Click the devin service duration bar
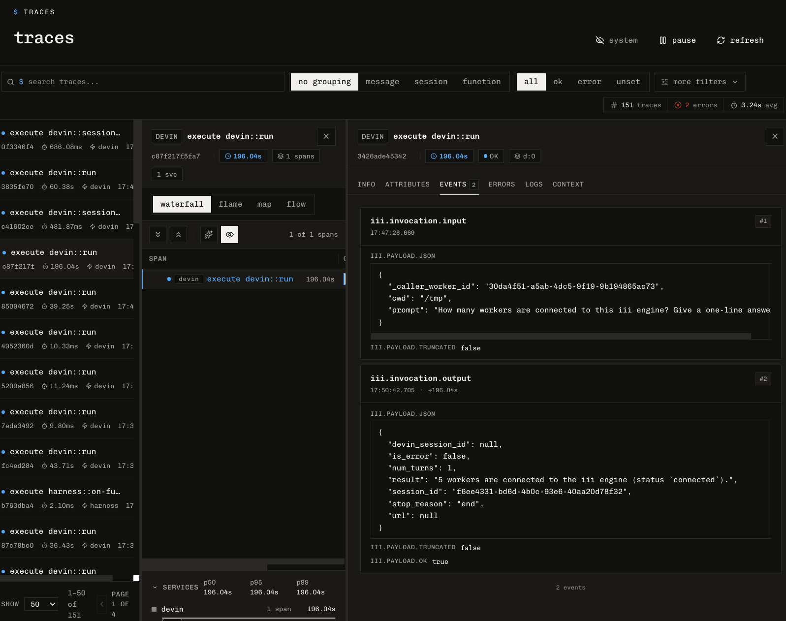 249,619
